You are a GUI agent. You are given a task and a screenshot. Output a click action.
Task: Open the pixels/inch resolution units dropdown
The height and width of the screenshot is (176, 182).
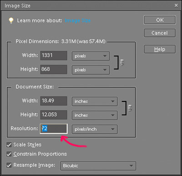95,129
